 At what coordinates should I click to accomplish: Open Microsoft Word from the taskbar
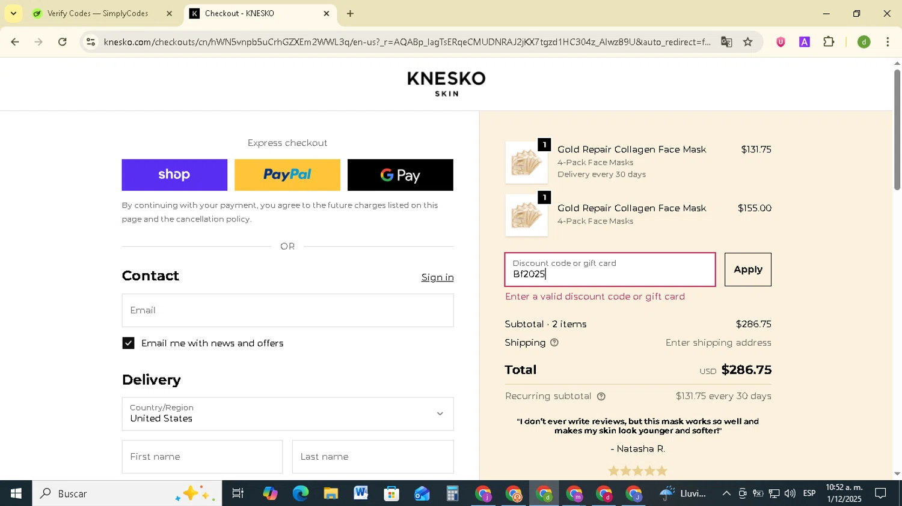[x=361, y=493]
